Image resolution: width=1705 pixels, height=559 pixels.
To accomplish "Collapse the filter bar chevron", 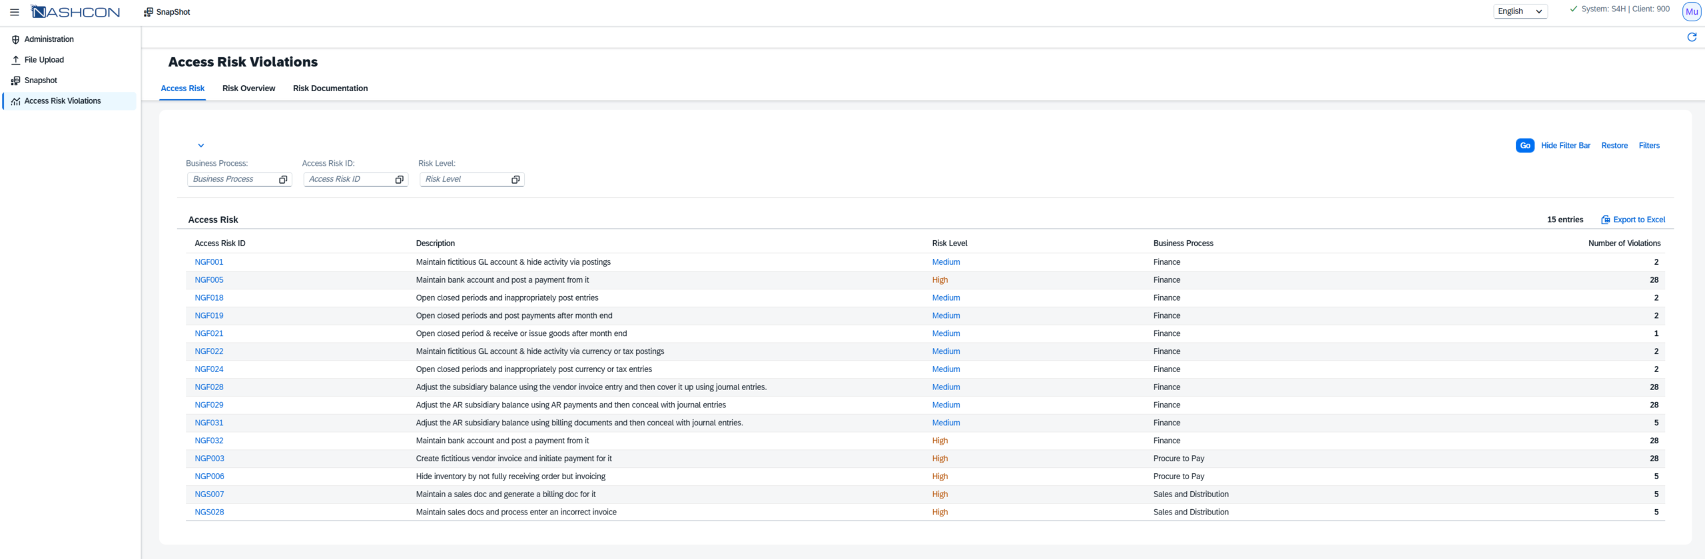I will [x=200, y=146].
